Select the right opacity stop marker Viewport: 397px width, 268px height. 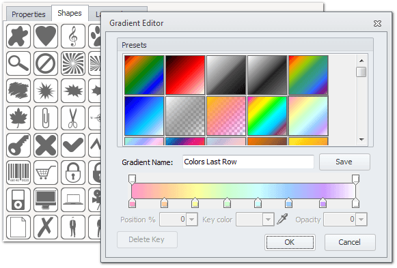pos(355,179)
